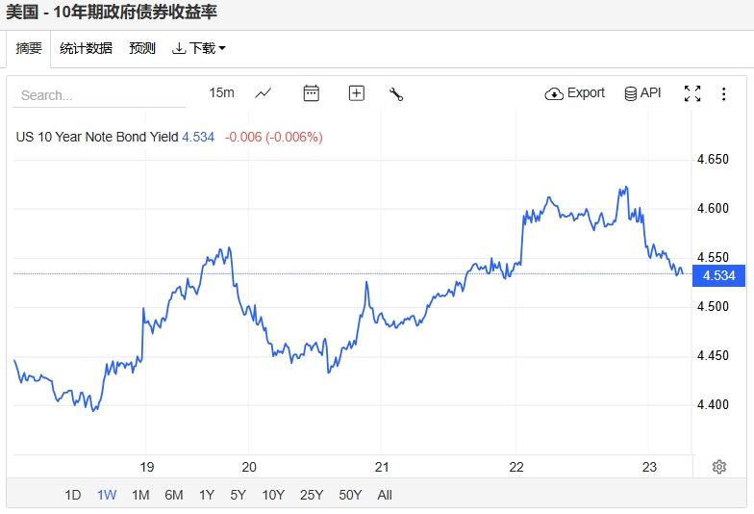Open the 预测 forecast tab
The height and width of the screenshot is (514, 754).
click(142, 48)
